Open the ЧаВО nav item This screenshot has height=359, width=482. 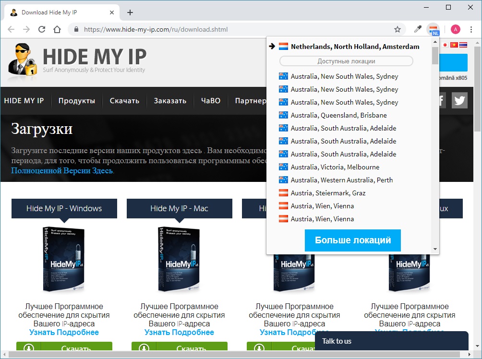point(211,101)
